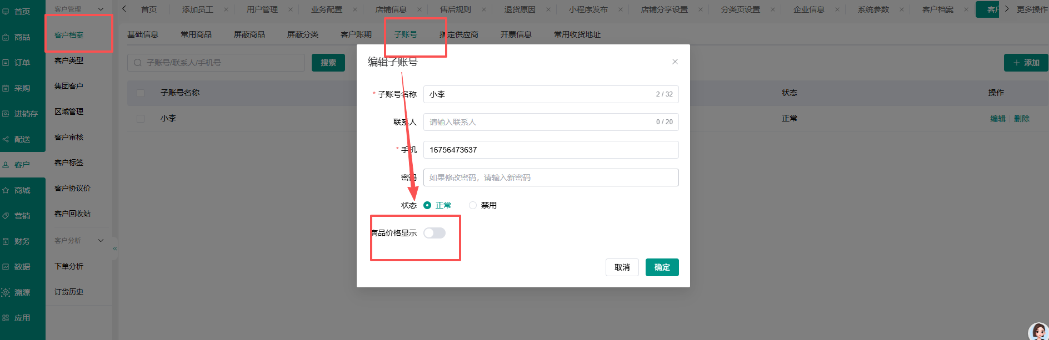Image resolution: width=1049 pixels, height=340 pixels.
Task: Click the 确定 confirm button
Action: click(x=662, y=267)
